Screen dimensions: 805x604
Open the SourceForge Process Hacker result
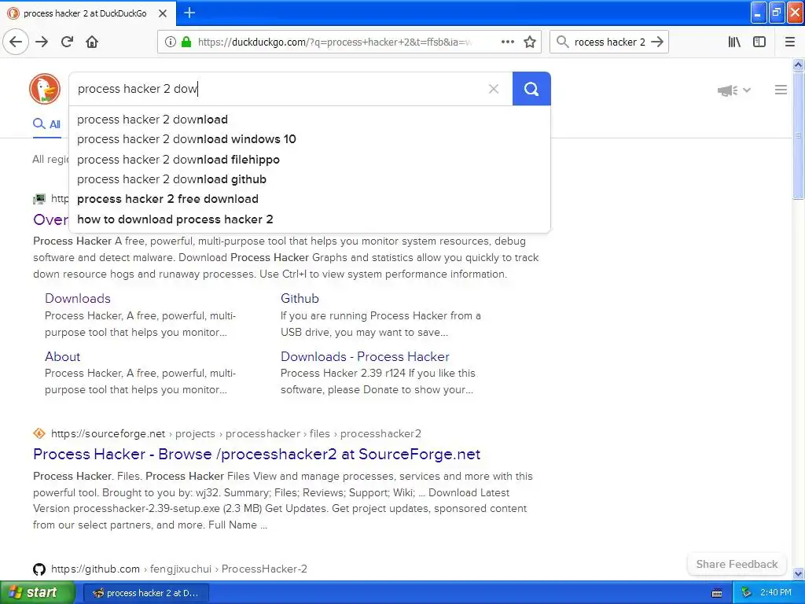(x=257, y=455)
